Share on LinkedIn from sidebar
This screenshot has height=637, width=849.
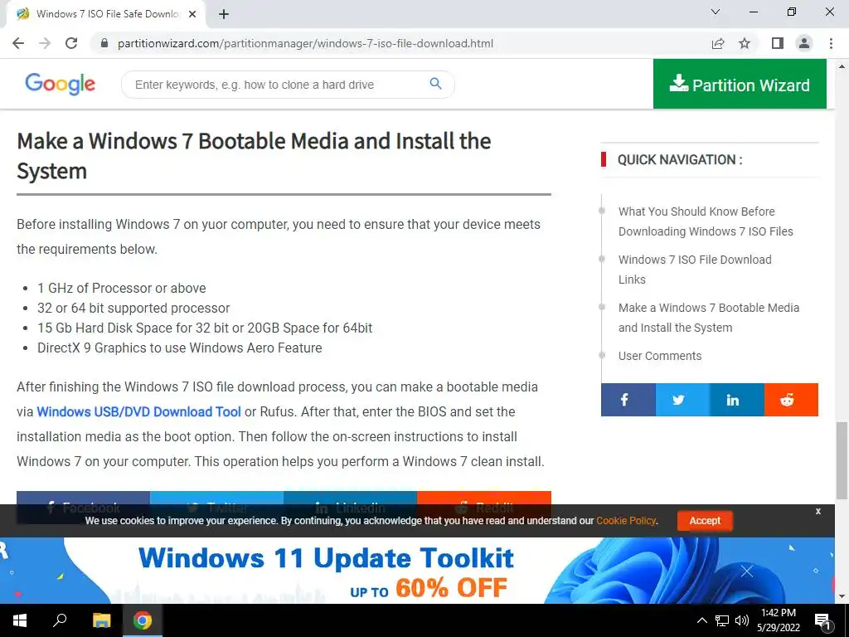pos(737,400)
